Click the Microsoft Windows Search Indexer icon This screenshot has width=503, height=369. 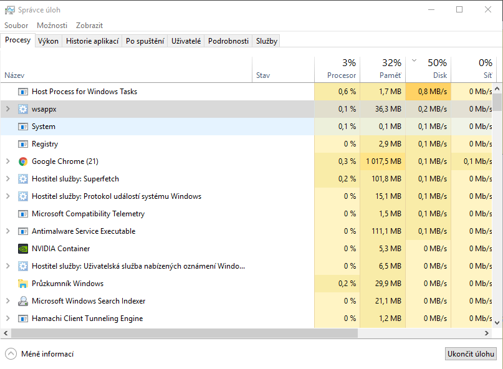coord(23,301)
